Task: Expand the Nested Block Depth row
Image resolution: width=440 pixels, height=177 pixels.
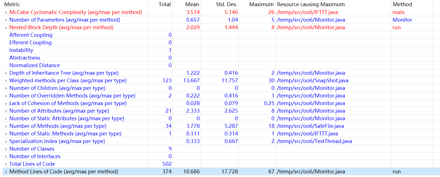Action: pos(6,28)
